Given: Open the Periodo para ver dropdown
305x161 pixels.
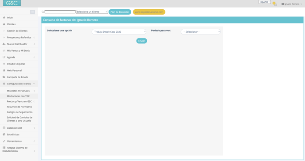Looking at the screenshot, I should pos(200,32).
